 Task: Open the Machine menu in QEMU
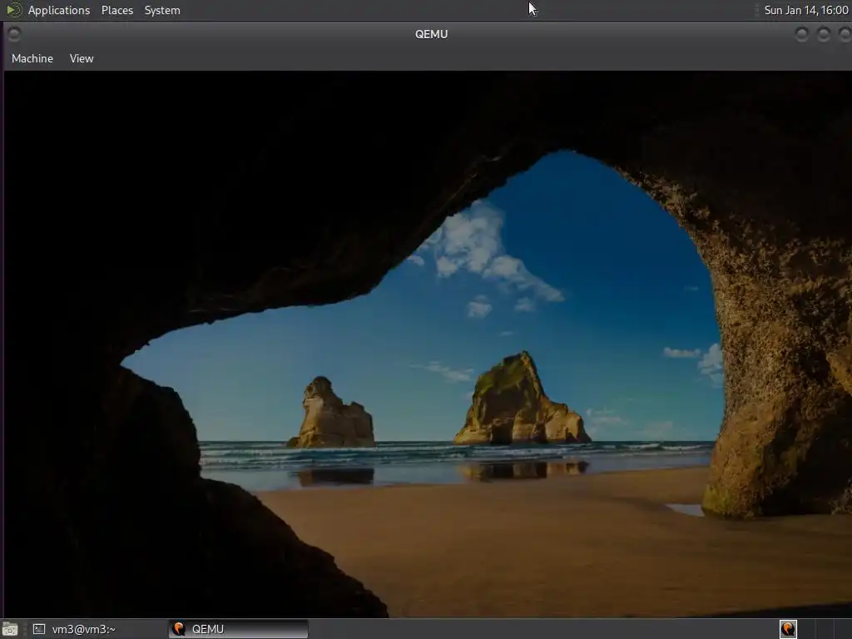click(32, 58)
